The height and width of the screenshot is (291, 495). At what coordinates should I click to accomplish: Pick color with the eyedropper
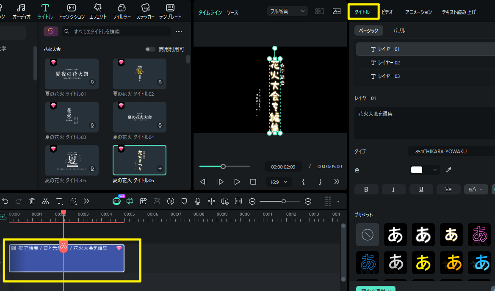pos(448,170)
